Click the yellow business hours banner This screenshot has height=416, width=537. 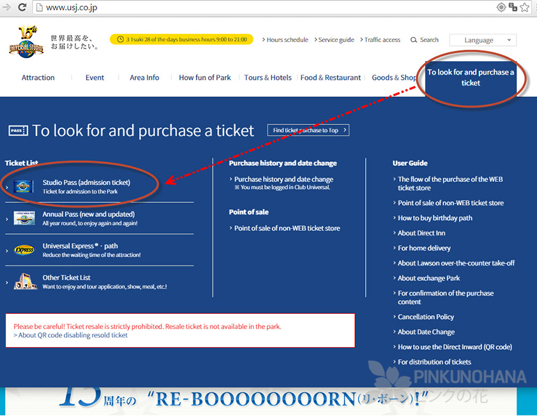click(181, 40)
